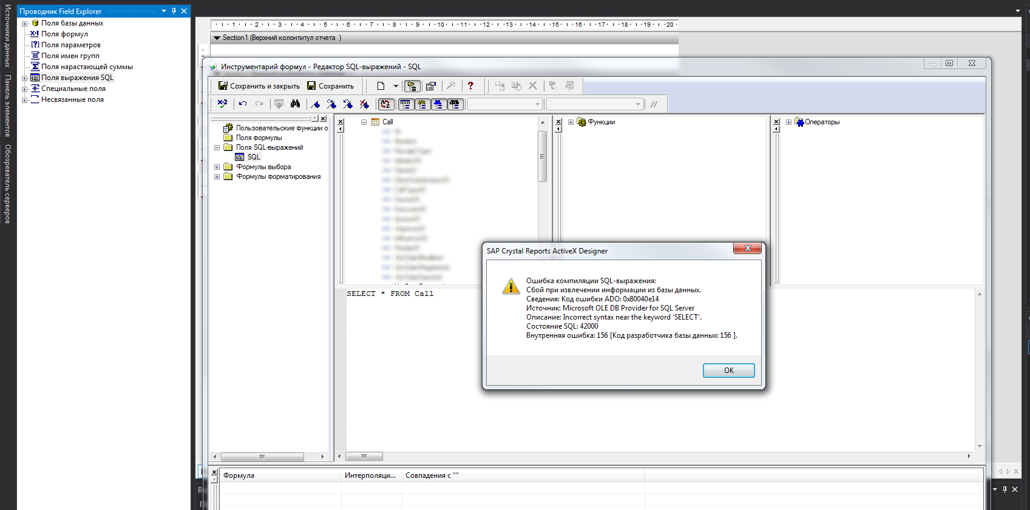Image resolution: width=1030 pixels, height=510 pixels.
Task: Click the grayed delete X toolbar icon
Action: [x=532, y=86]
